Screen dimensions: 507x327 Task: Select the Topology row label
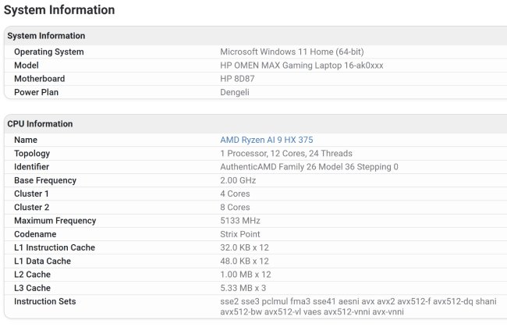coord(34,154)
